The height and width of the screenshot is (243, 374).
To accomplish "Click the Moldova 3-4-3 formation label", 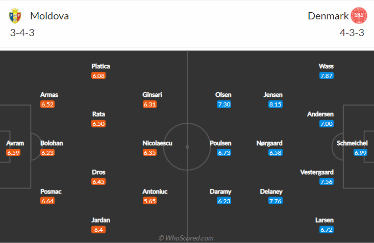I will pyautogui.click(x=22, y=33).
